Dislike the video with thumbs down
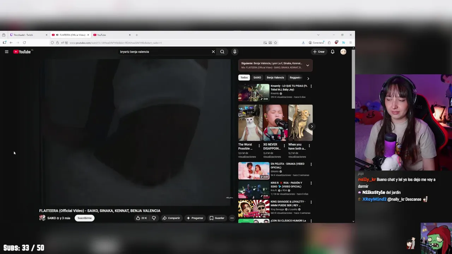 (154, 218)
